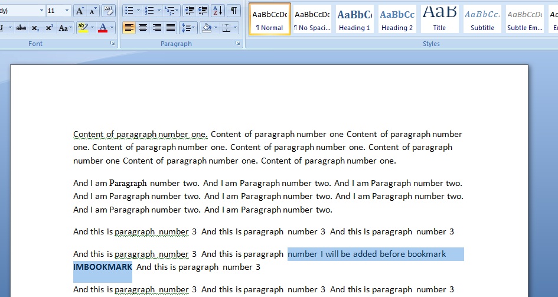Start a bulleted list
The height and width of the screenshot is (297, 558).
click(129, 11)
